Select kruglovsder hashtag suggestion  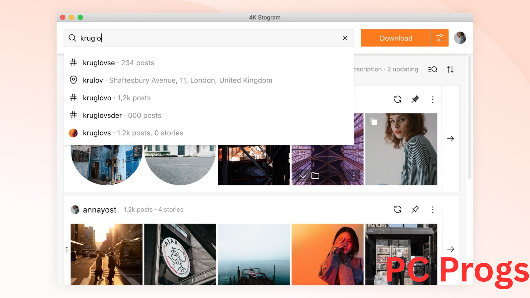(x=209, y=115)
